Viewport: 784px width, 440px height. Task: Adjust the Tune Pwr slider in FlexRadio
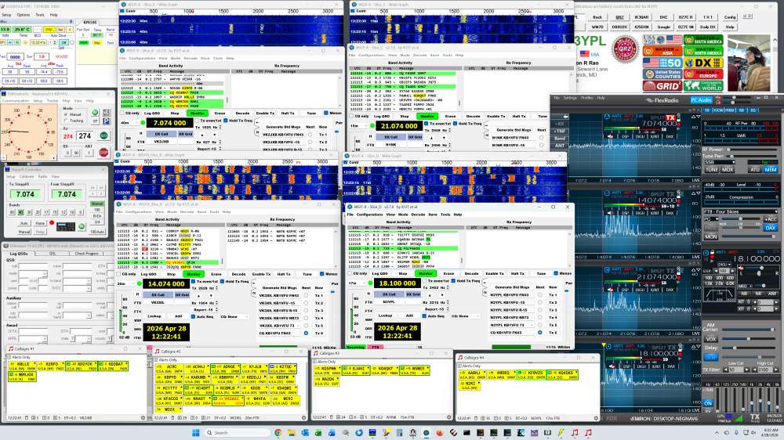point(752,157)
